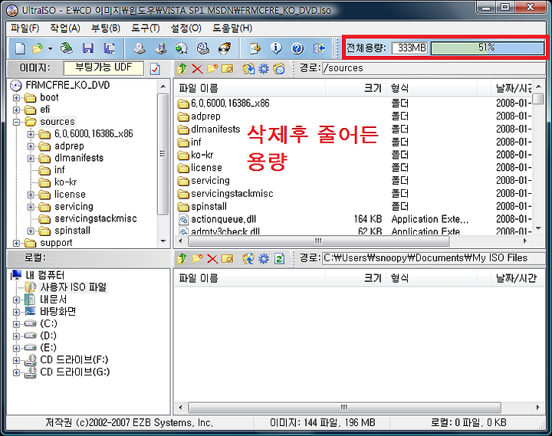The height and width of the screenshot is (436, 552).
Task: Click the gear icon in local toolbar
Action: (264, 259)
